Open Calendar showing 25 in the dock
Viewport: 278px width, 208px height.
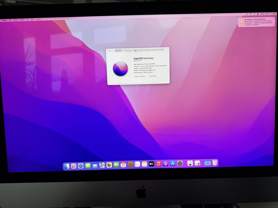pyautogui.click(x=123, y=165)
